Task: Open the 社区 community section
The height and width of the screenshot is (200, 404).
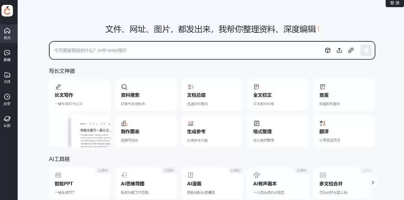Action: pyautogui.click(x=7, y=121)
